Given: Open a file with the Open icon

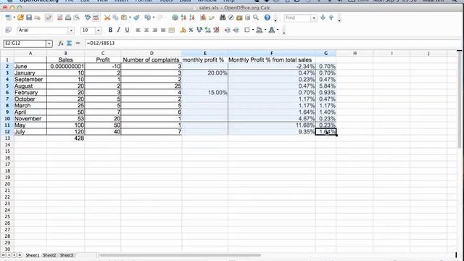Looking at the screenshot, I should click(x=20, y=17).
